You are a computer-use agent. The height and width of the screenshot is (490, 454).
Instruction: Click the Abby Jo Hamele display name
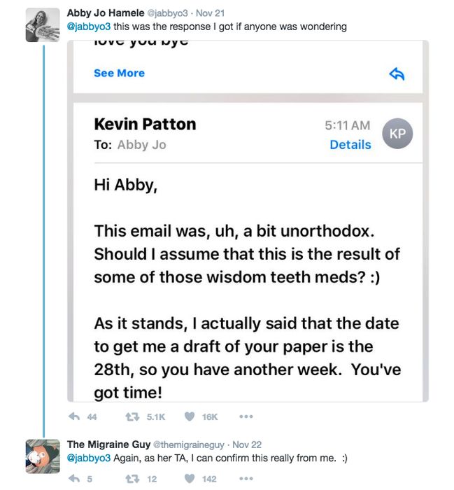click(106, 13)
